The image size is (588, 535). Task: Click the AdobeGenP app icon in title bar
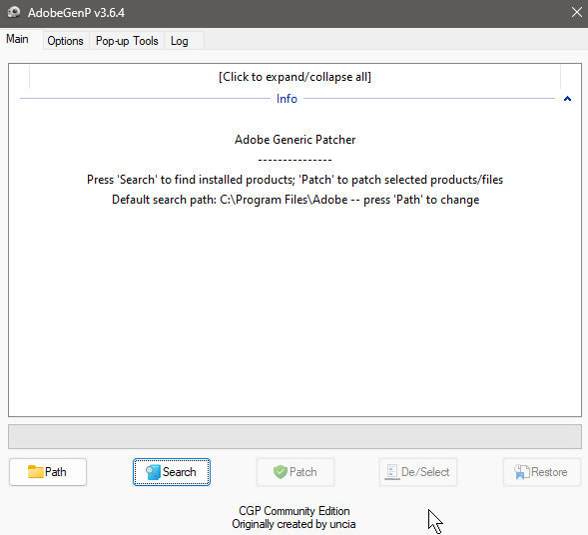click(14, 12)
